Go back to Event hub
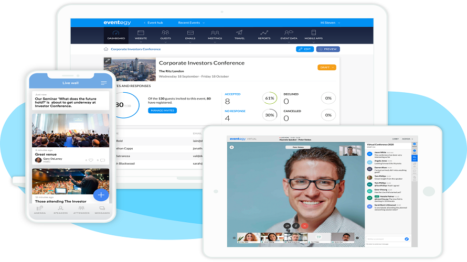This screenshot has width=467, height=262. pyautogui.click(x=153, y=23)
